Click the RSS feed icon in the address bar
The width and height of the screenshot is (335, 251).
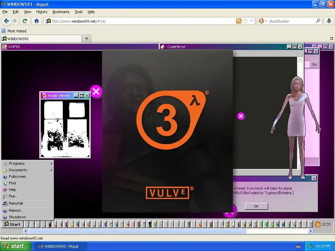(238, 21)
